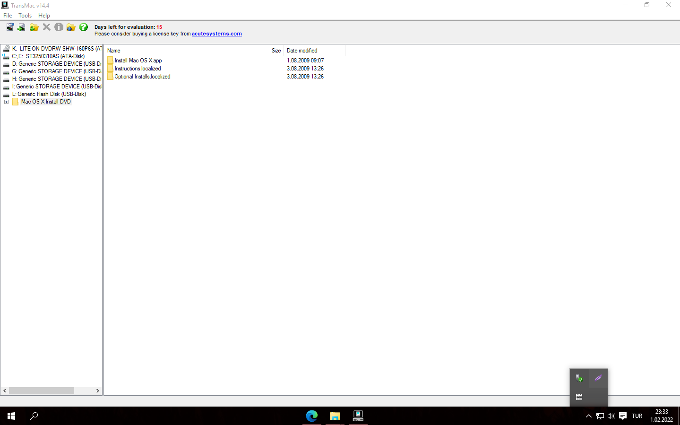Screen dimensions: 680x425
Task: Open the volume speaker tray icon
Action: (x=611, y=416)
